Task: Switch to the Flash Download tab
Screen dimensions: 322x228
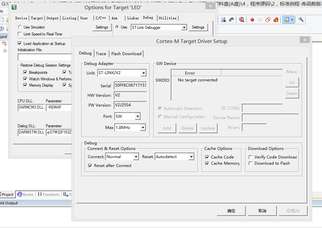Action: pyautogui.click(x=126, y=54)
